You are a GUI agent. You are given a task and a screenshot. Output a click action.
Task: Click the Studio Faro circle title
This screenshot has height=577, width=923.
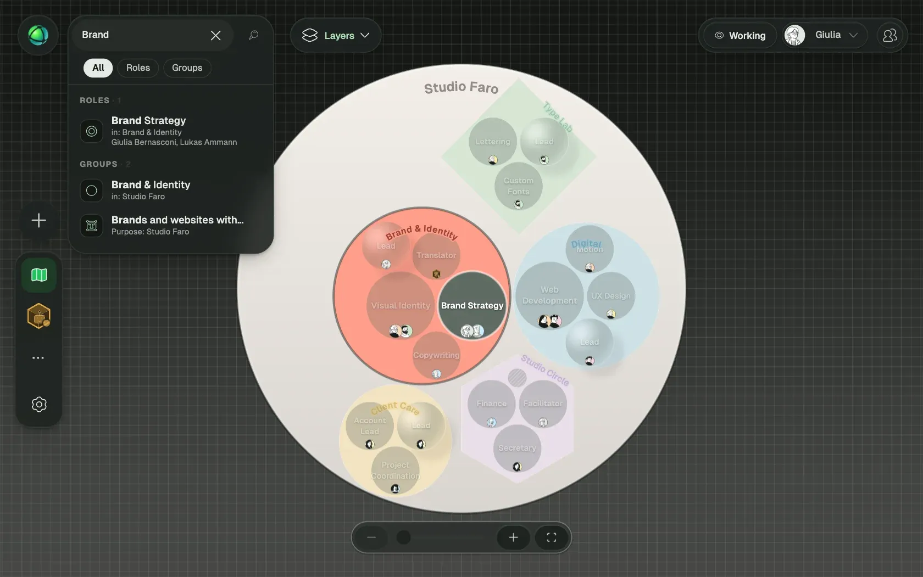(x=461, y=87)
